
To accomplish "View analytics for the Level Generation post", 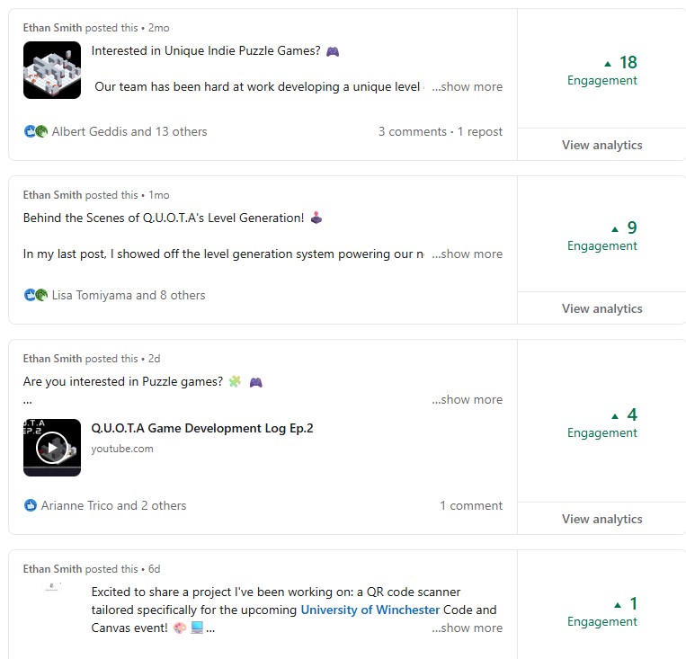I will click(x=601, y=308).
